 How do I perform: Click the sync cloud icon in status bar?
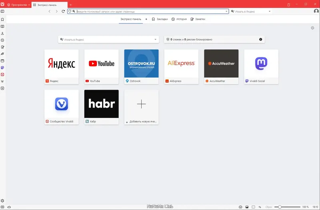click(x=9, y=207)
